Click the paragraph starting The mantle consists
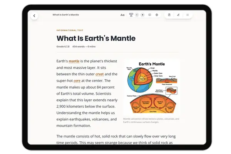 tap(116, 139)
